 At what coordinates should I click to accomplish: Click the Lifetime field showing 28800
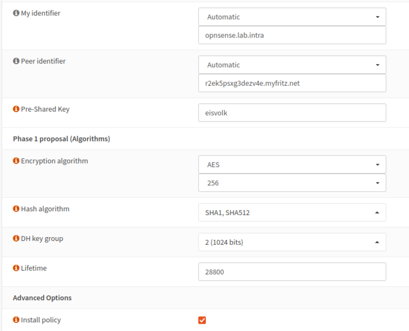pyautogui.click(x=292, y=271)
